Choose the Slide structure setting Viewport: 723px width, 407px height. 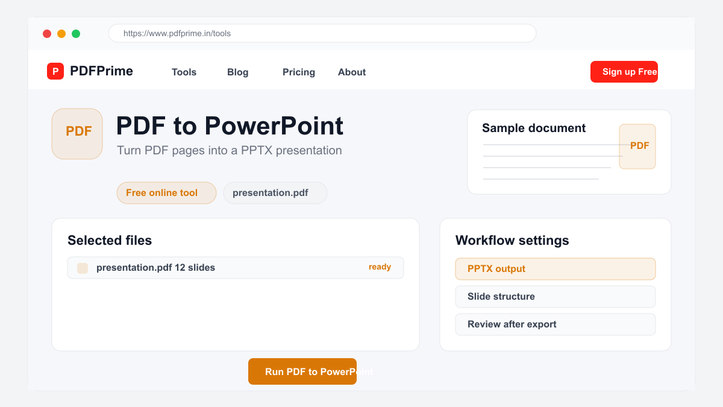click(556, 297)
